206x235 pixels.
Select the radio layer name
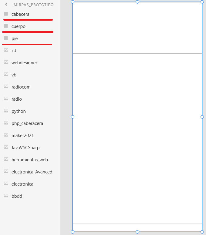pos(17,99)
